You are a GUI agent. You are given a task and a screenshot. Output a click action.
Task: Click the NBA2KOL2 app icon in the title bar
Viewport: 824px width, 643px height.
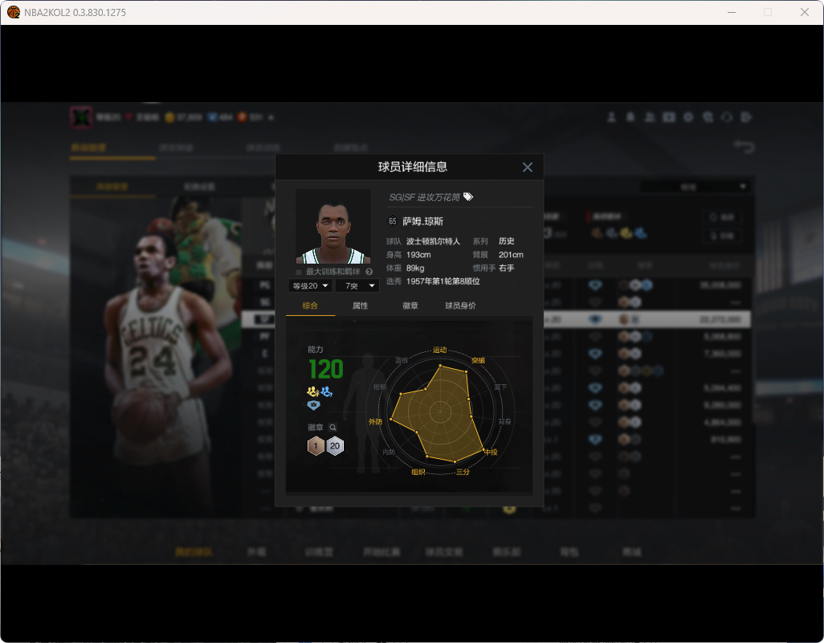[13, 12]
